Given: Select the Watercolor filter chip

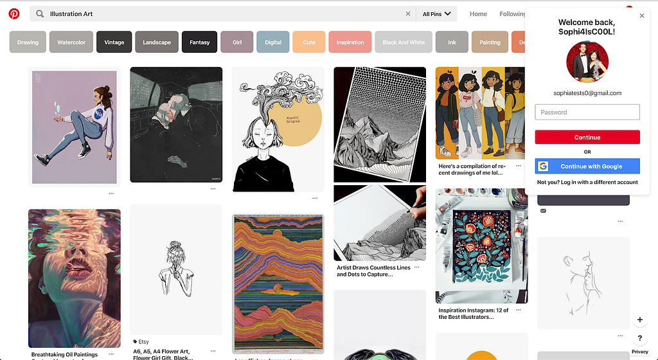Looking at the screenshot, I should 71,42.
